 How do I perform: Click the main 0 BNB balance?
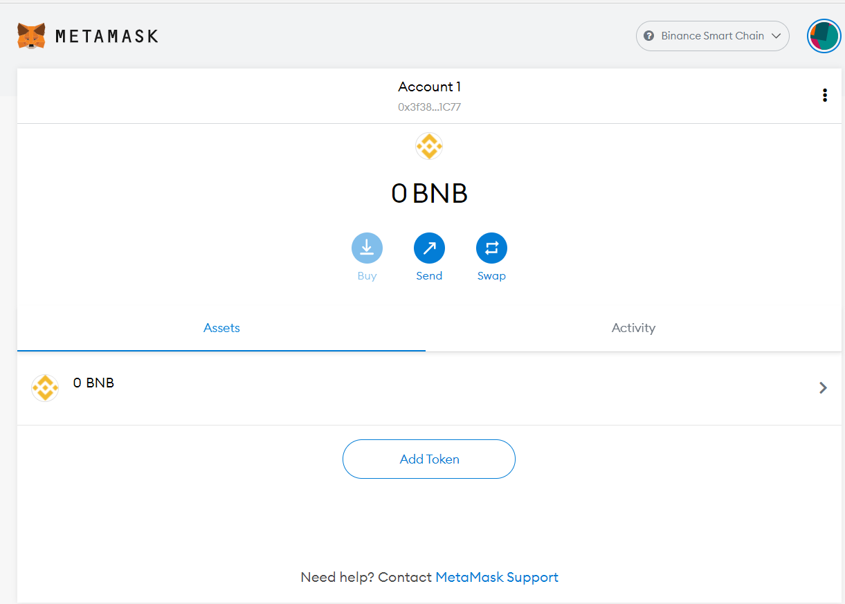(x=429, y=193)
